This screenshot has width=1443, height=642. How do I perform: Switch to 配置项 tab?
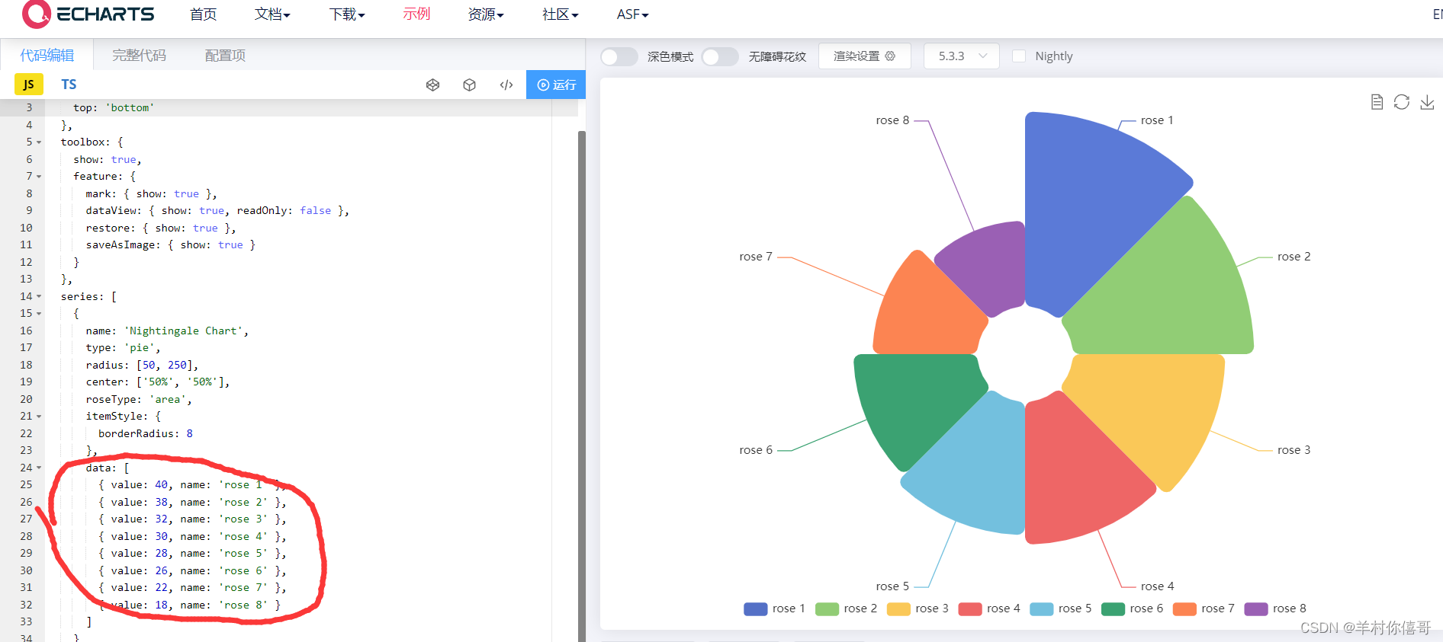(225, 55)
